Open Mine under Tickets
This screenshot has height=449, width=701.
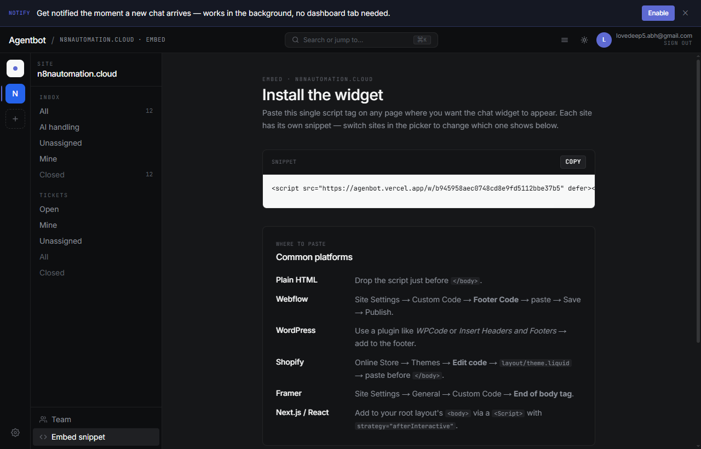click(96, 225)
